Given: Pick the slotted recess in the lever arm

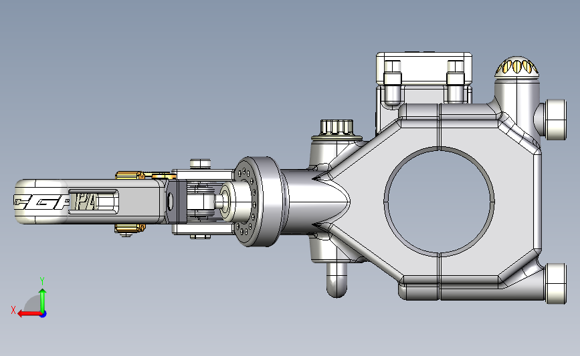Looking at the screenshot, I should [x=94, y=201].
